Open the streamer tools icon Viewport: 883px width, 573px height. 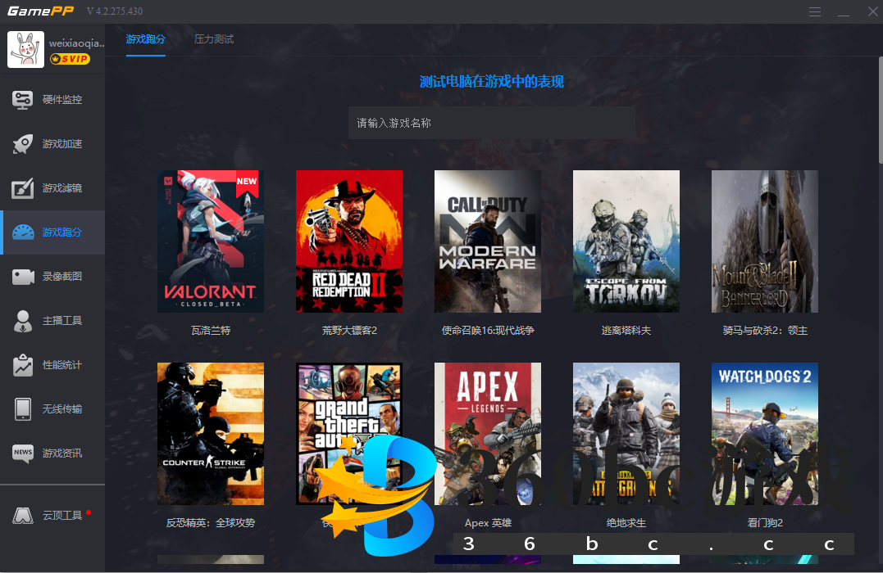point(23,321)
